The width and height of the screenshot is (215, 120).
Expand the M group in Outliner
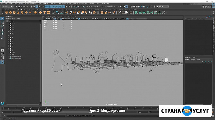8,31
